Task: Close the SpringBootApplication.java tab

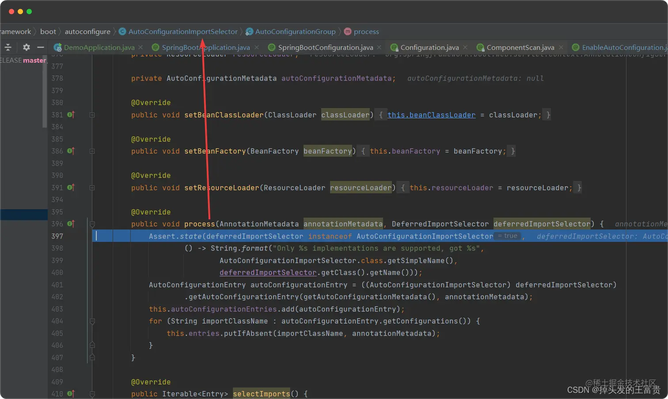Action: (256, 47)
